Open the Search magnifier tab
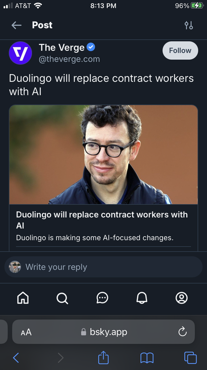 click(62, 298)
